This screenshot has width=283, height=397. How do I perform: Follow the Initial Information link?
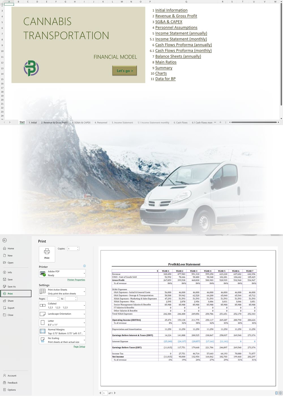click(171, 10)
